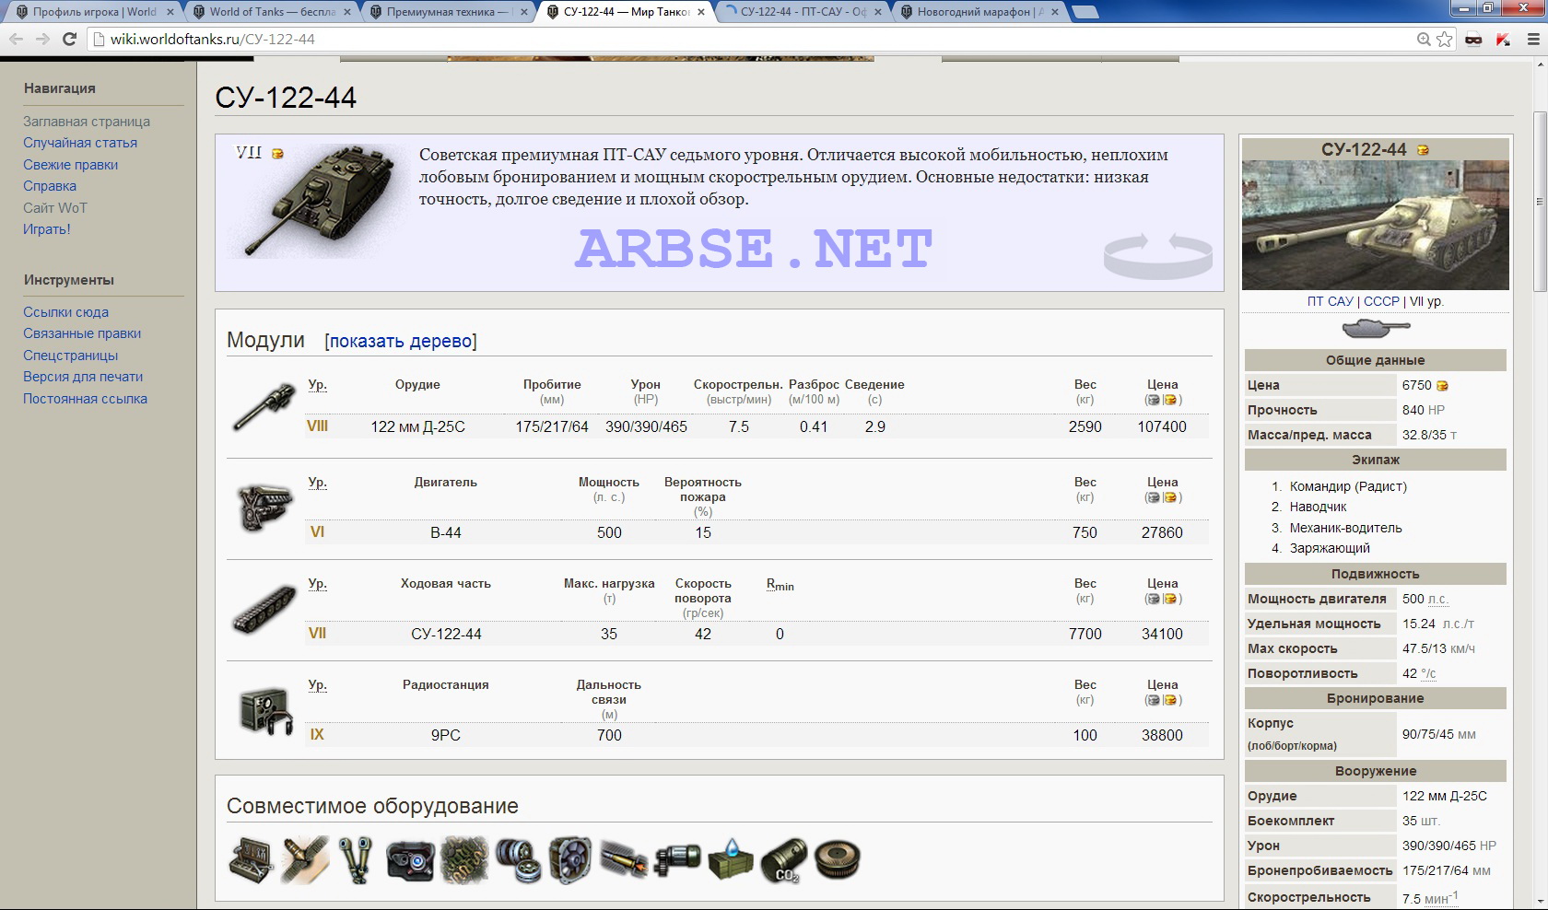
Task: Select the cyclone filter equipment icon
Action: [x=838, y=860]
